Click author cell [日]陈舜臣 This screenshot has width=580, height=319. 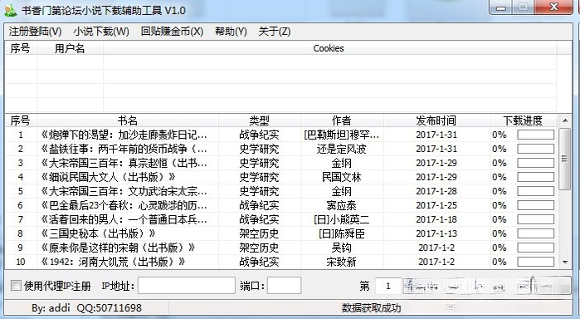coord(341,233)
